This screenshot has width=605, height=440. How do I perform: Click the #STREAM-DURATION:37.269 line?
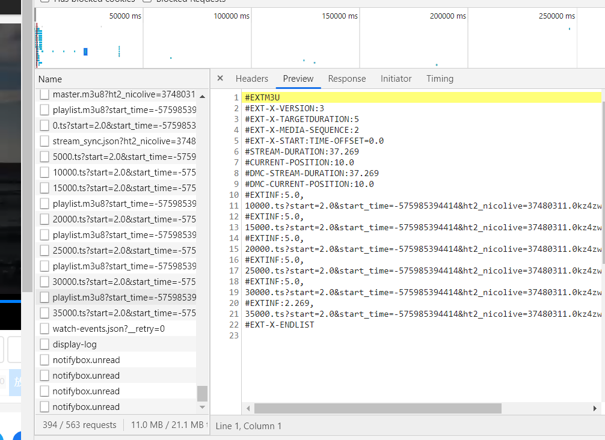tap(302, 151)
